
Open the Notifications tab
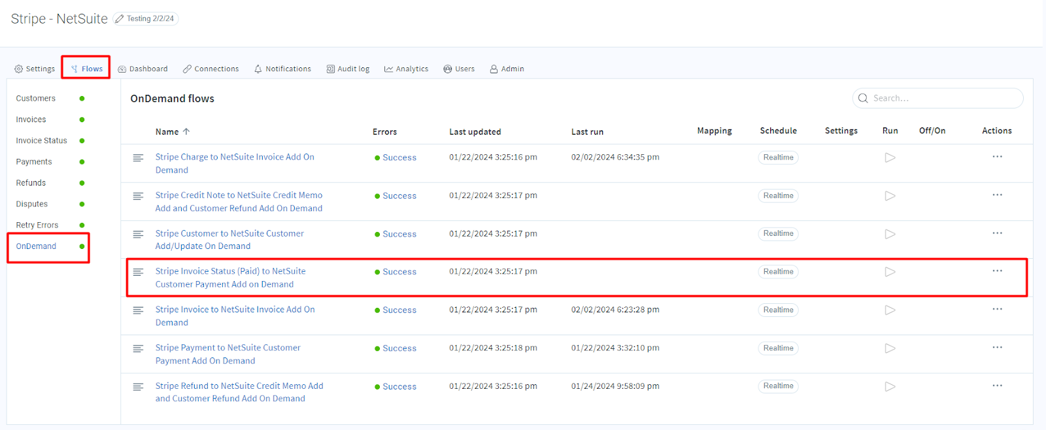(282, 69)
